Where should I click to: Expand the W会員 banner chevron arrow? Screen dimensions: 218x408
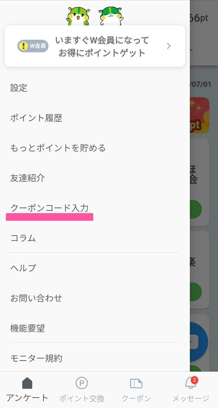pos(169,46)
